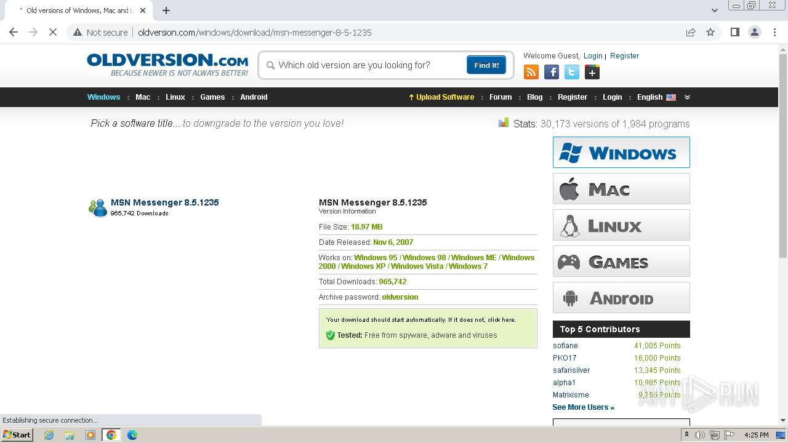Select Games in navigation bar

pos(212,97)
